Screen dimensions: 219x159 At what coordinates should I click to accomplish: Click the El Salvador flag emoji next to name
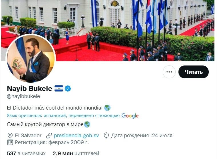59,88
